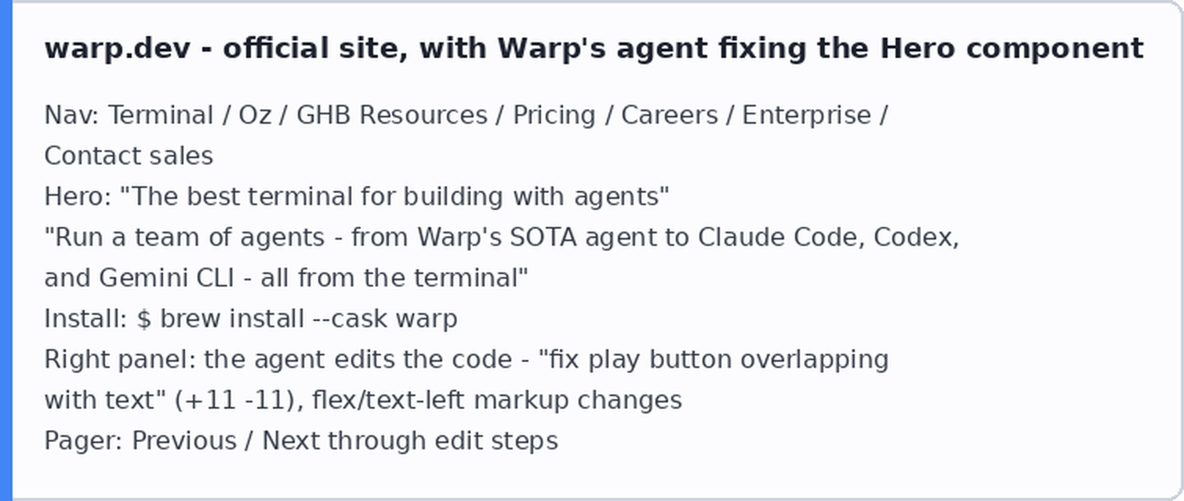
Task: Click the Gemini CLI text line
Action: point(286,278)
